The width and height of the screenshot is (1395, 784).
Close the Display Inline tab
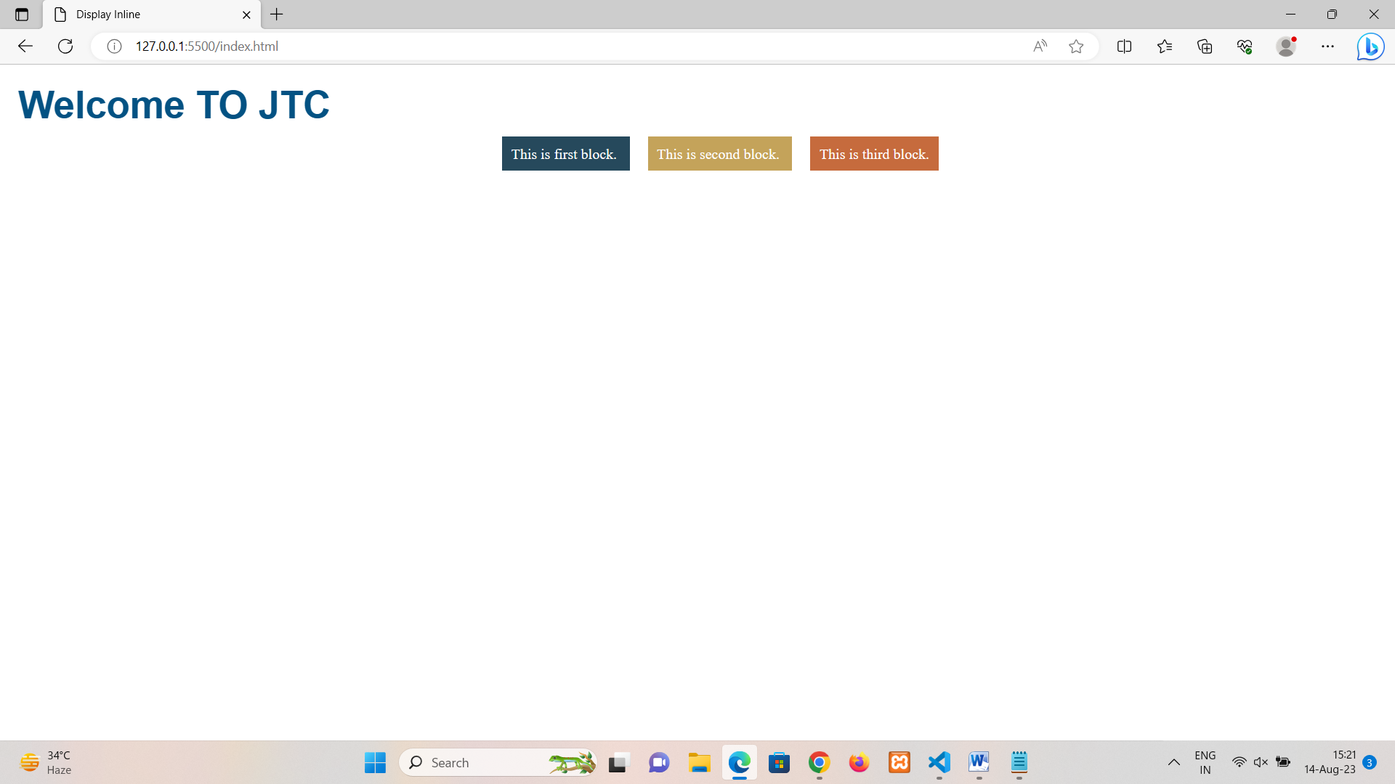(246, 15)
